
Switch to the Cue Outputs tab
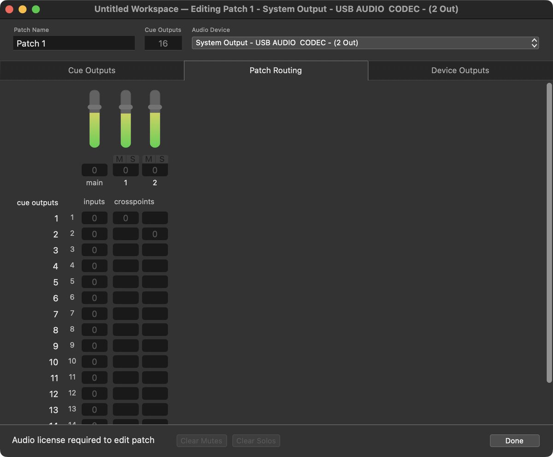(x=92, y=71)
